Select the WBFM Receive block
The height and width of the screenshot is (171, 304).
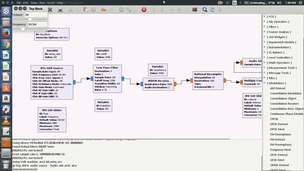pos(158,84)
